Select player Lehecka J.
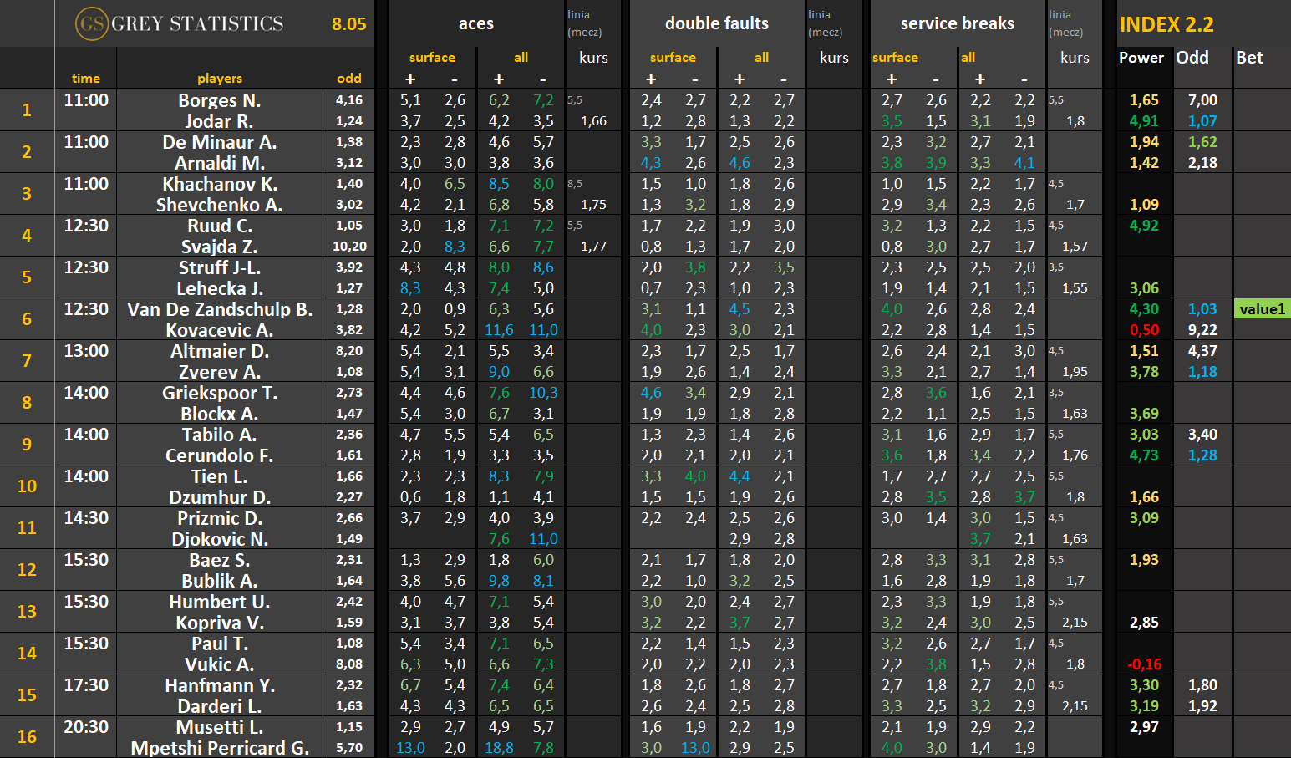1291x758 pixels. [x=220, y=288]
